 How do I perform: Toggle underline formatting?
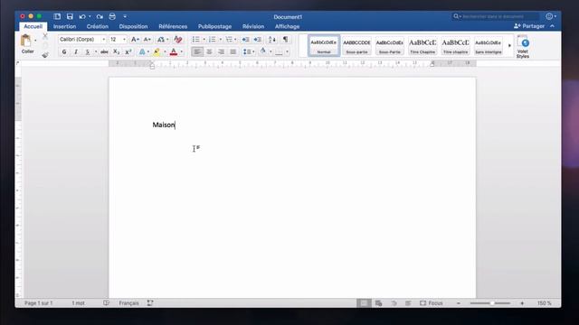88,52
